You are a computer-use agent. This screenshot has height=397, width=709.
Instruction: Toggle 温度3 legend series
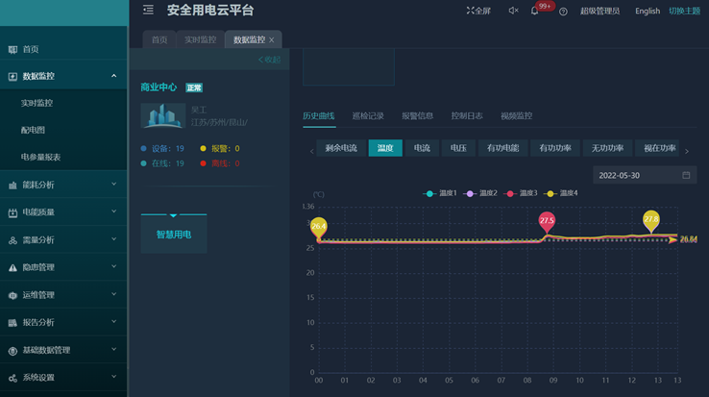(521, 193)
